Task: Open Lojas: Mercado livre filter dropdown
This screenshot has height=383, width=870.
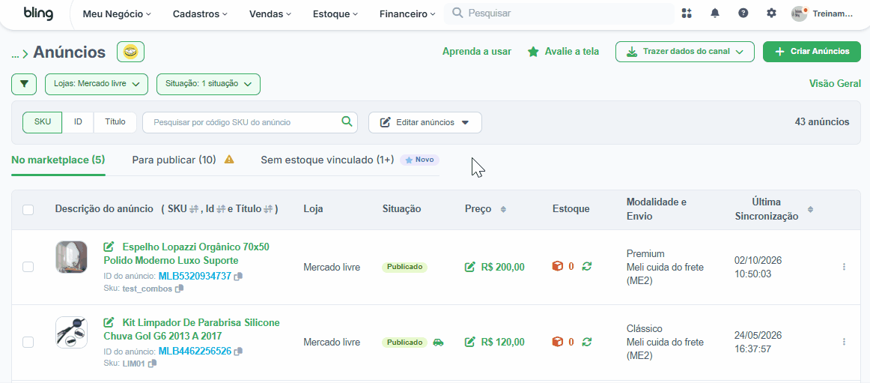Action: 97,84
